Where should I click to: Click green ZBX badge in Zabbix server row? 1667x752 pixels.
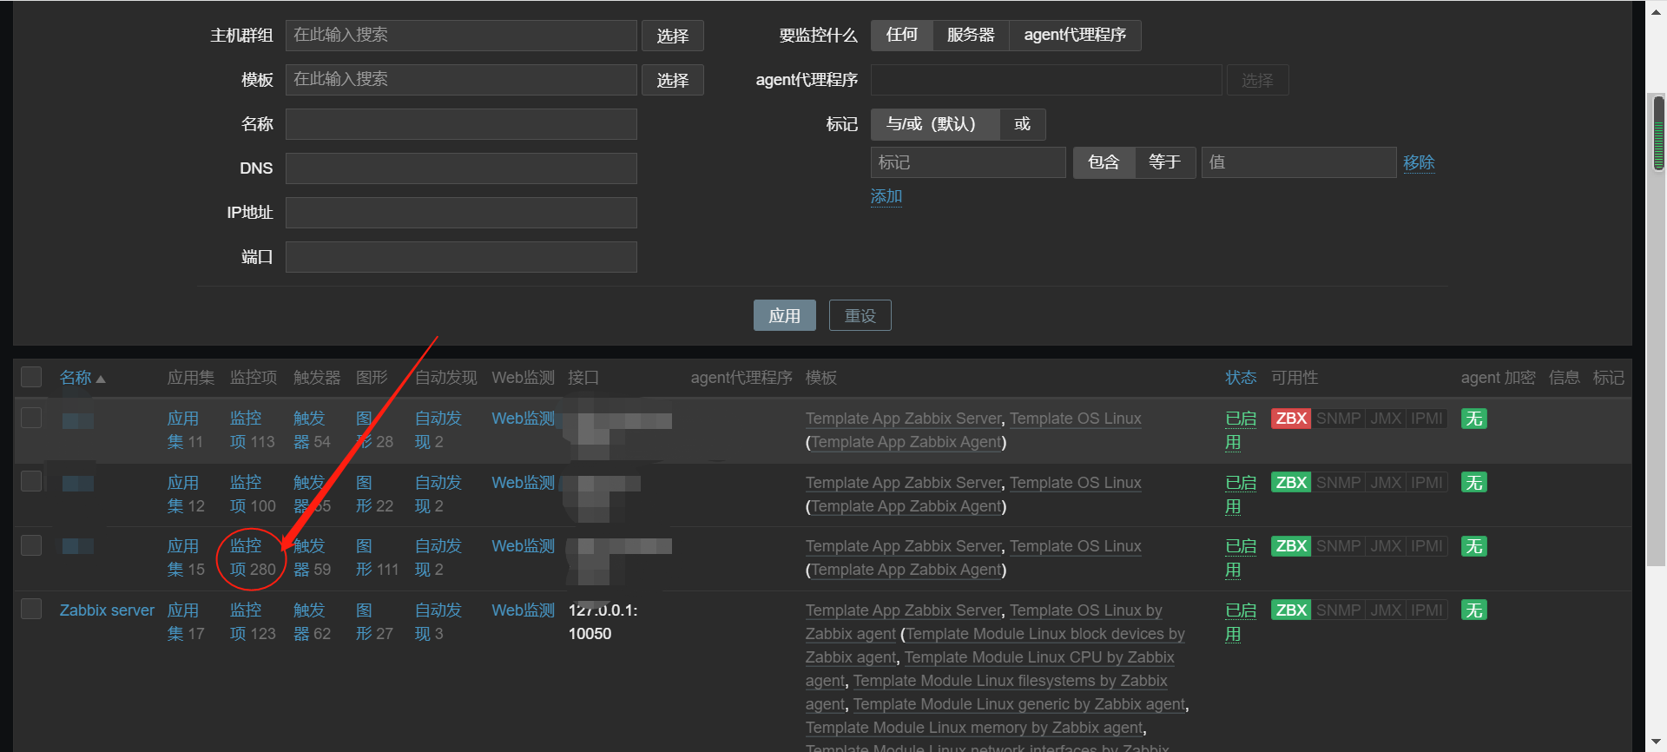pos(1291,610)
